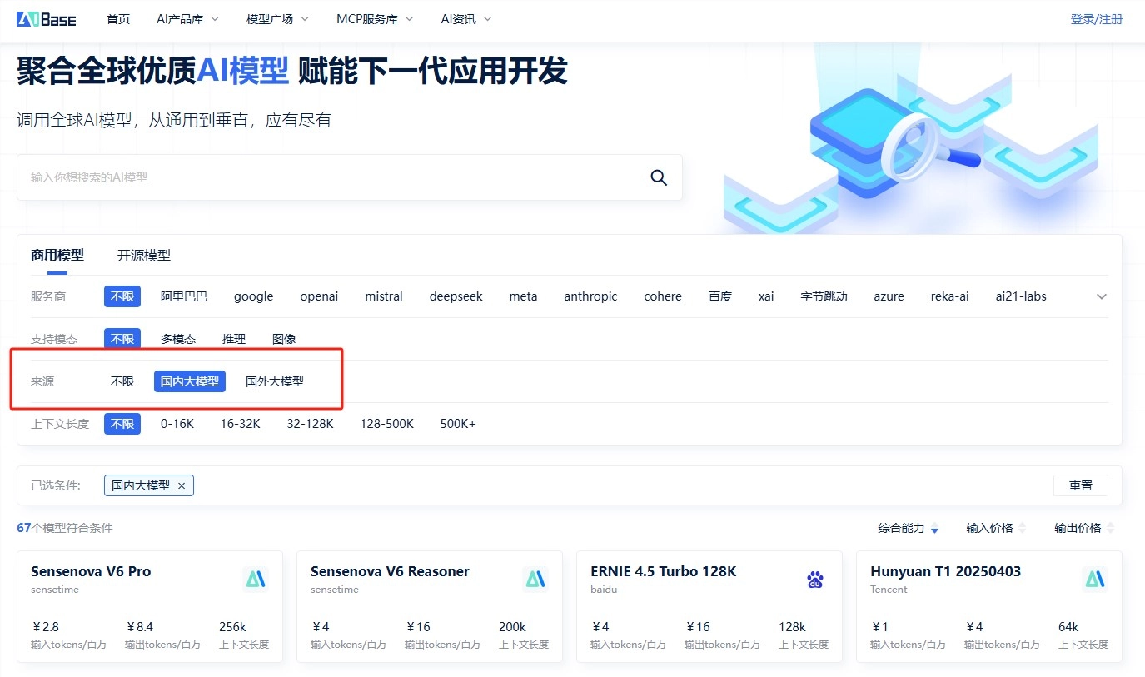Filter providers by 字节跳动
The width and height of the screenshot is (1145, 677).
pyautogui.click(x=824, y=296)
